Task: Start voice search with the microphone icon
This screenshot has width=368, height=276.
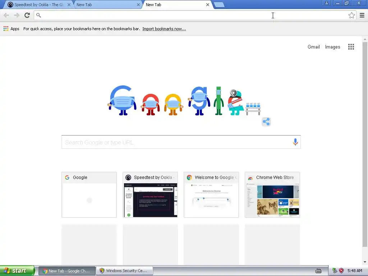Action: pos(295,142)
